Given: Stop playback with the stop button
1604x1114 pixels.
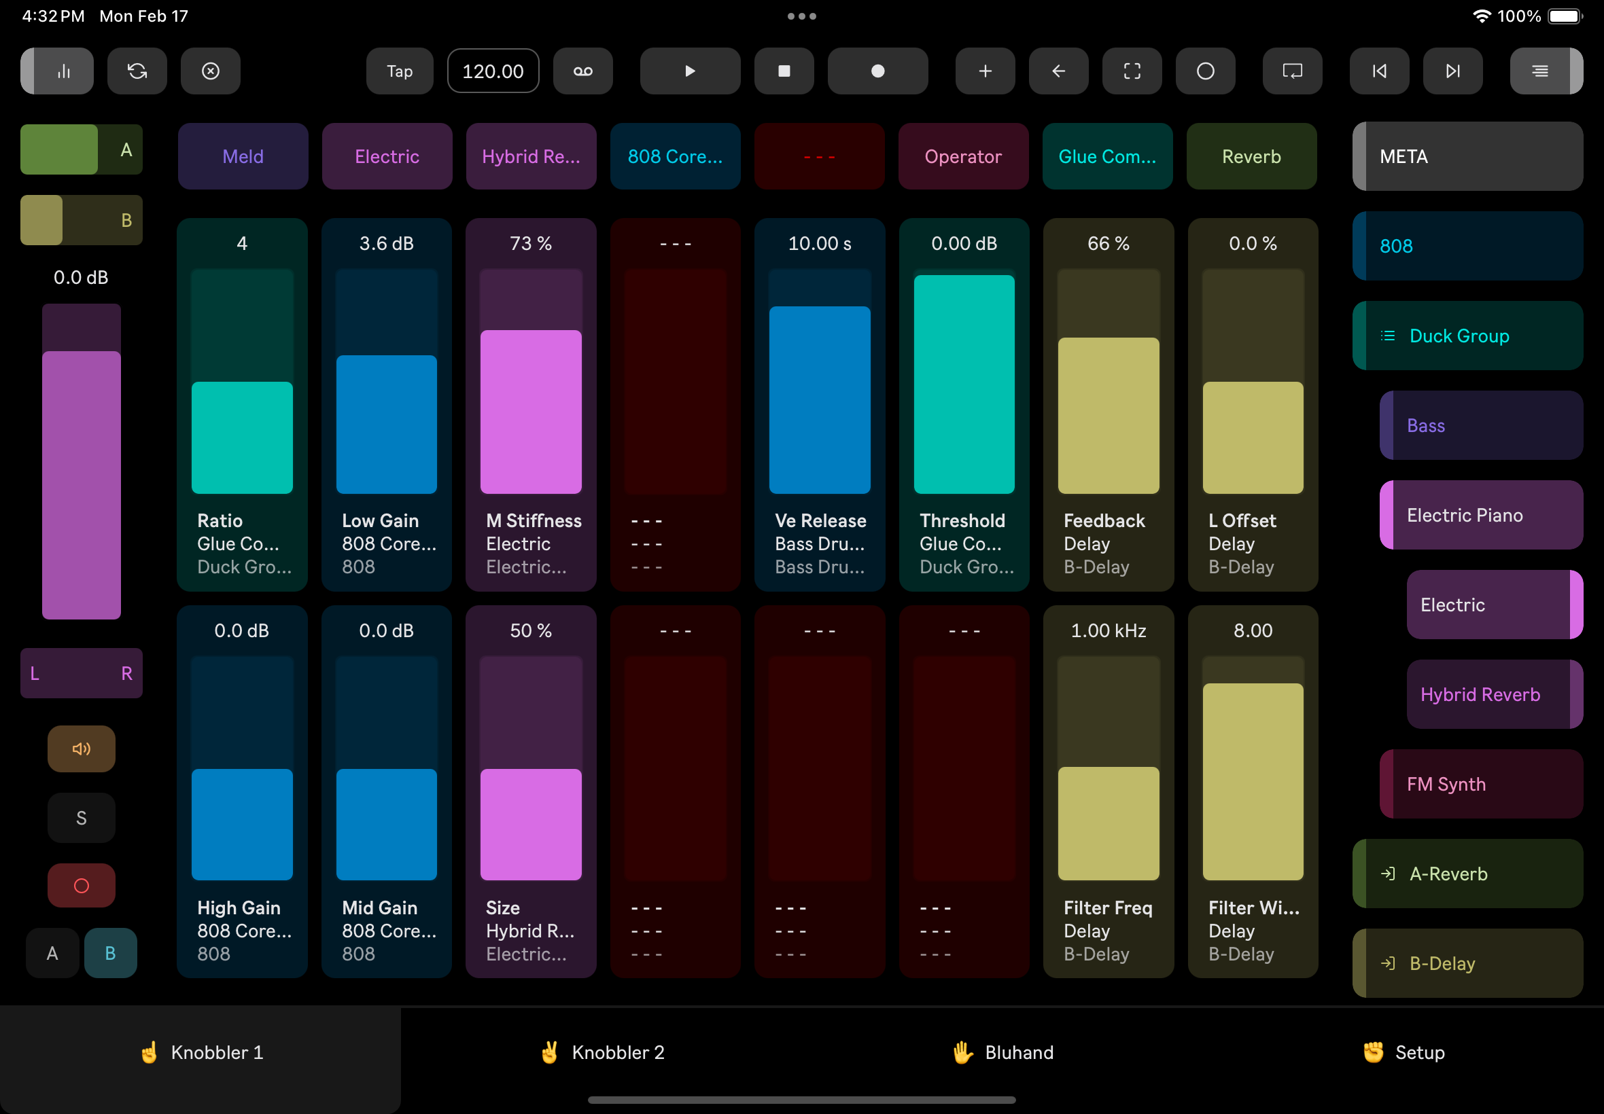Looking at the screenshot, I should [x=784, y=71].
